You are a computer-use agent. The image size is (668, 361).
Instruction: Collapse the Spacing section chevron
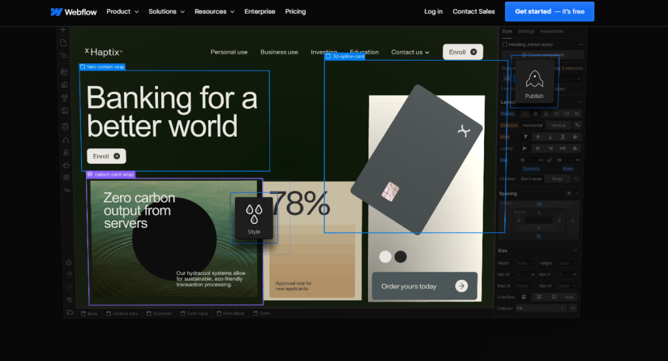coord(577,193)
